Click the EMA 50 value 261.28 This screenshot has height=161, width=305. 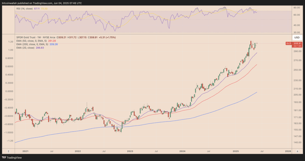pyautogui.click(x=52, y=41)
